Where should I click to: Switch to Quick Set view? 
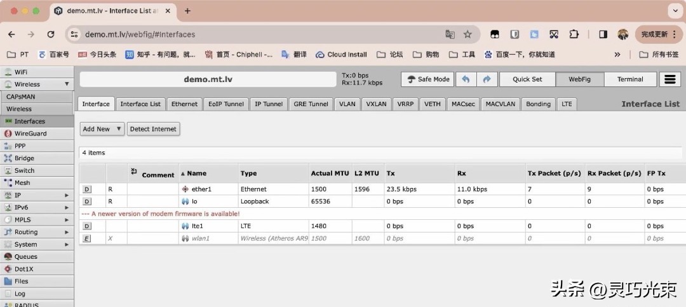pos(527,79)
